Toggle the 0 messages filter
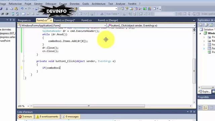215x121 pixels. point(71,117)
